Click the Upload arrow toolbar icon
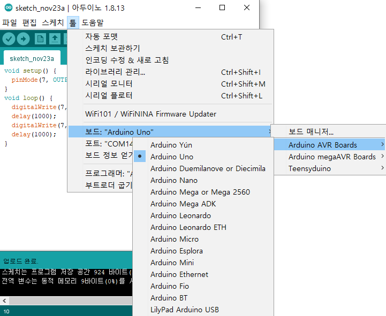 [24, 39]
